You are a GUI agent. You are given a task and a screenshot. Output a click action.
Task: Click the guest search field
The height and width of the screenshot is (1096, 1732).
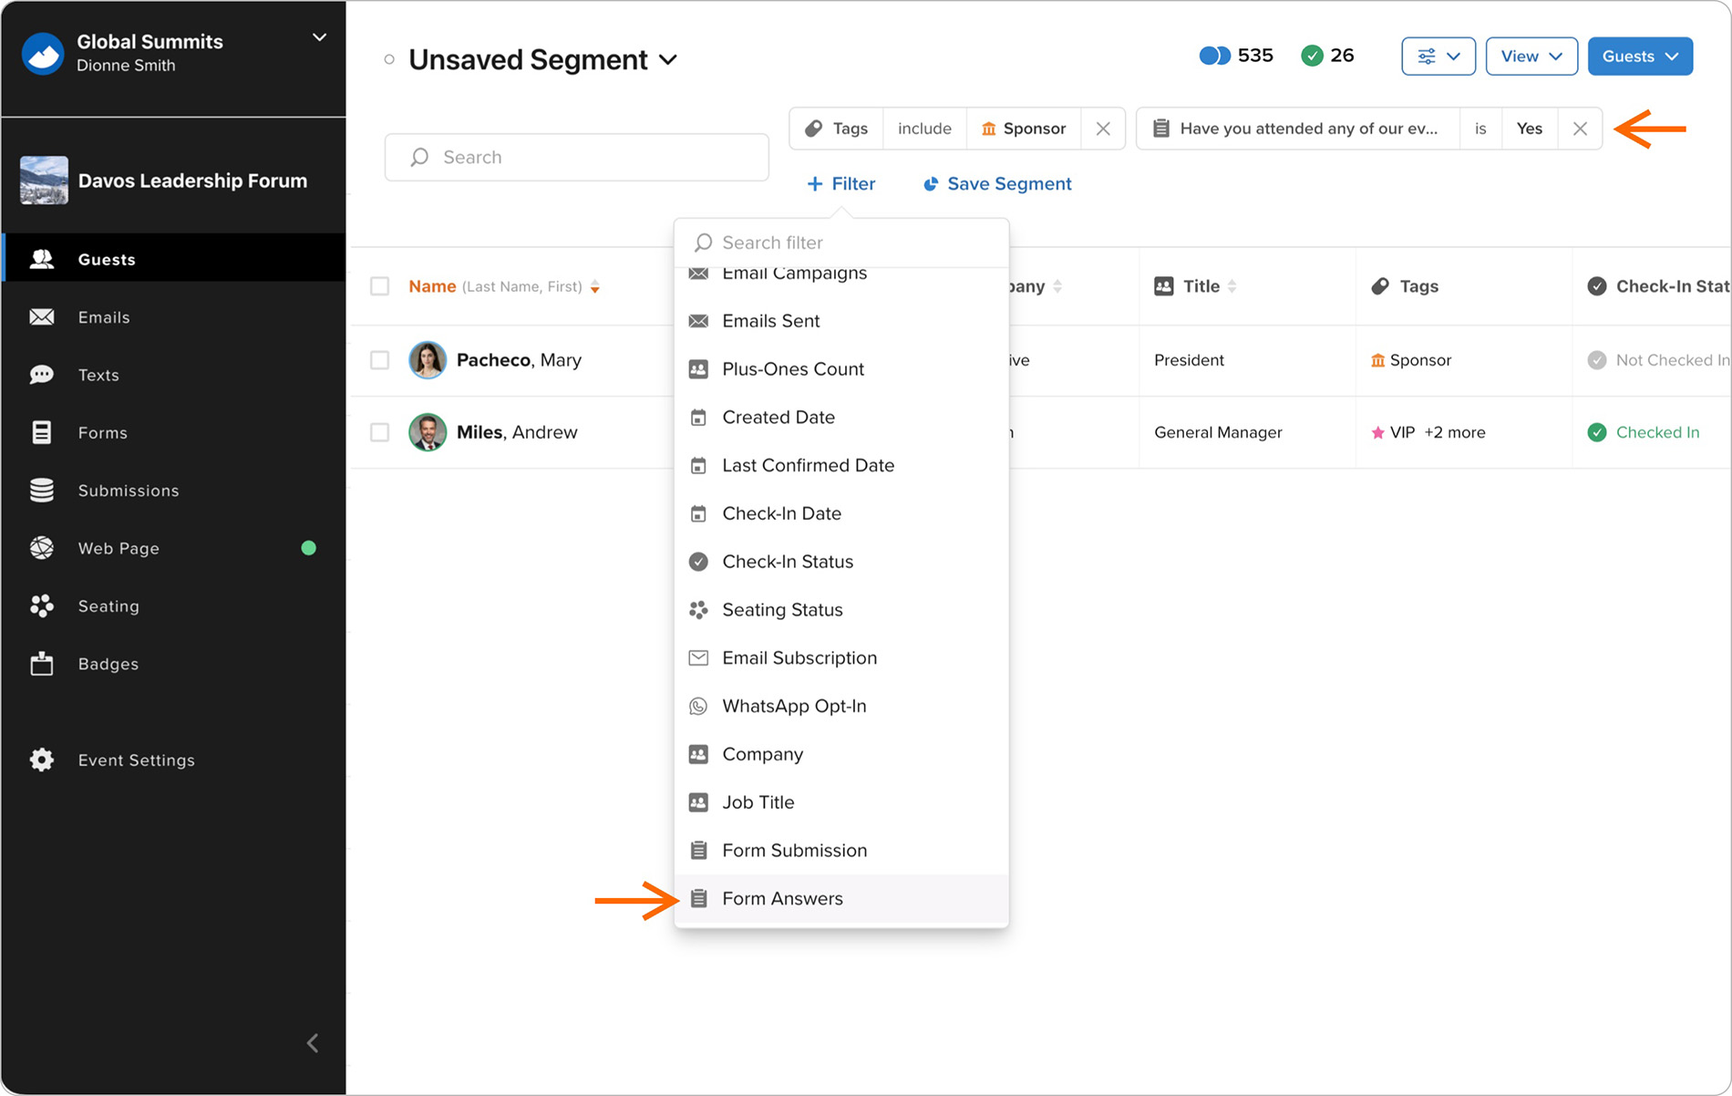[x=576, y=157]
